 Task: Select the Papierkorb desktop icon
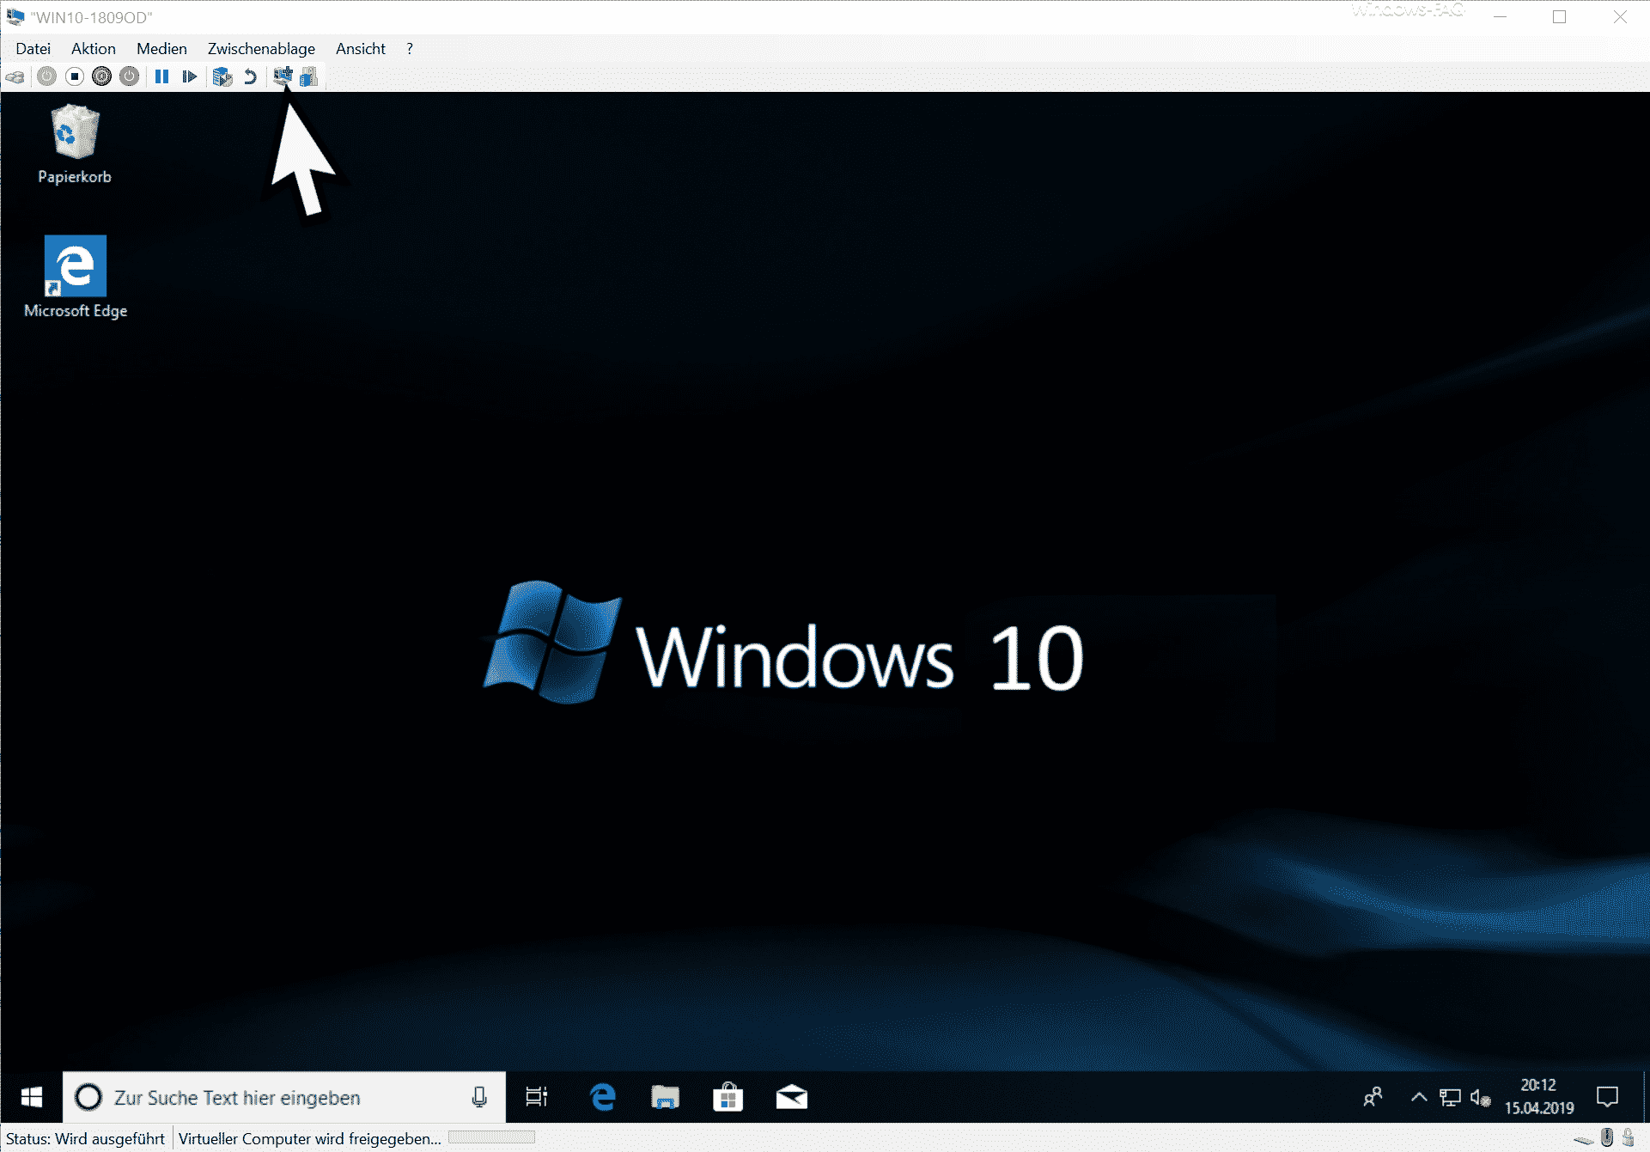point(75,143)
